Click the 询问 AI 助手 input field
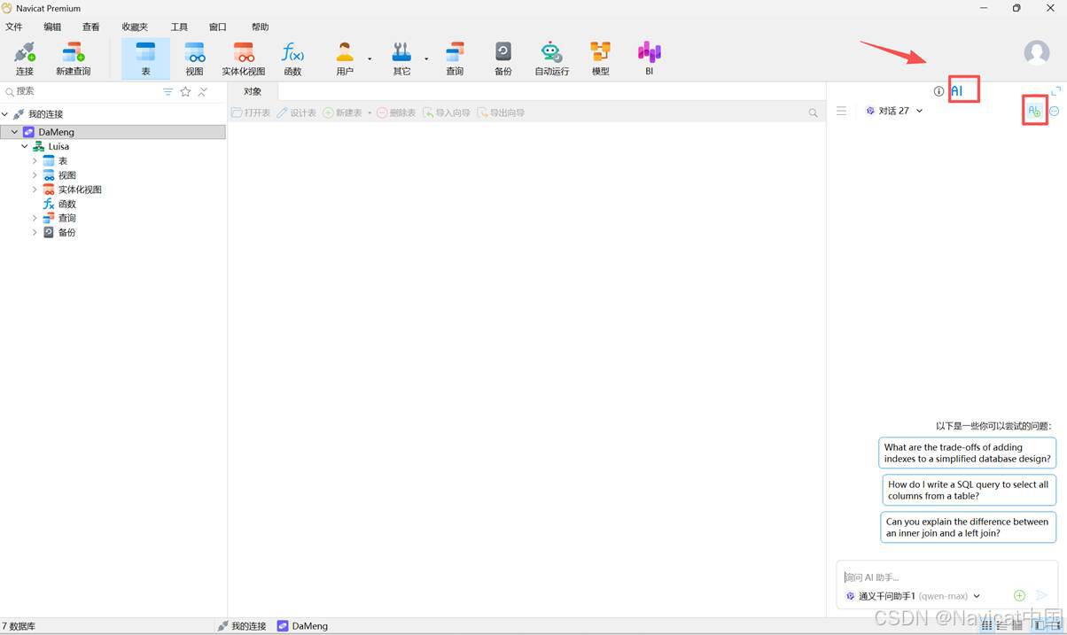1067x635 pixels. click(x=946, y=577)
